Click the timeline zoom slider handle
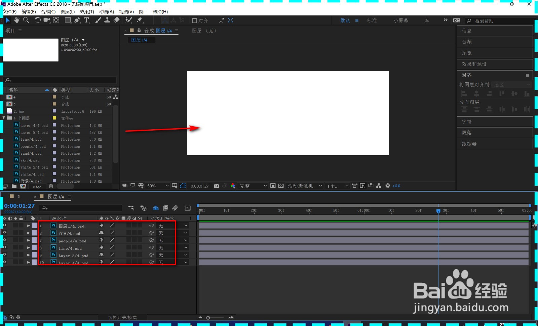 pyautogui.click(x=208, y=318)
